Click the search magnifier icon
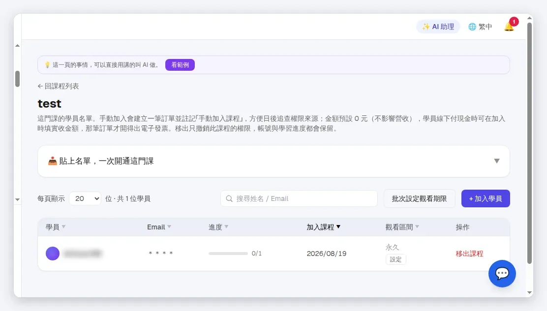547x311 pixels. pos(229,198)
